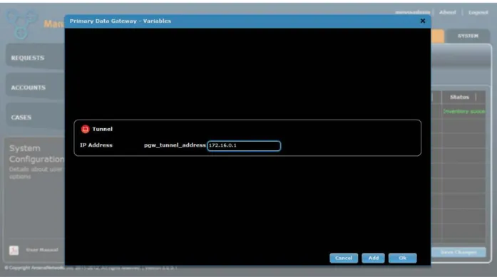Image resolution: width=497 pixels, height=277 pixels.
Task: Focus the pgw_tunnel_address input field
Action: 244,146
